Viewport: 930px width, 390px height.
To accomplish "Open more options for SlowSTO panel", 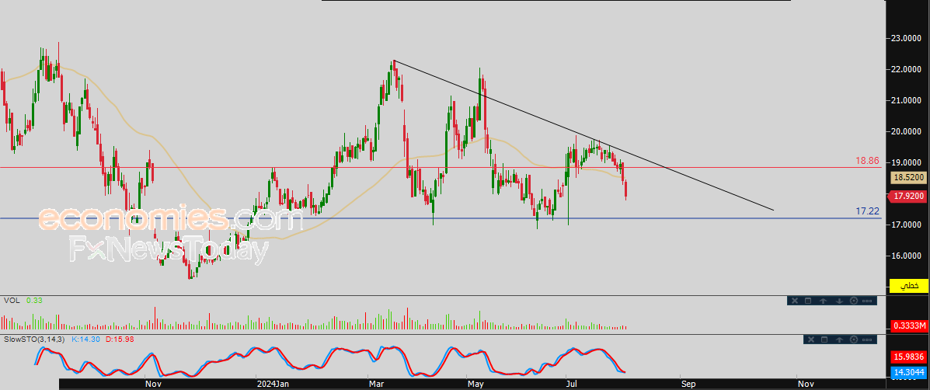I will point(869,340).
